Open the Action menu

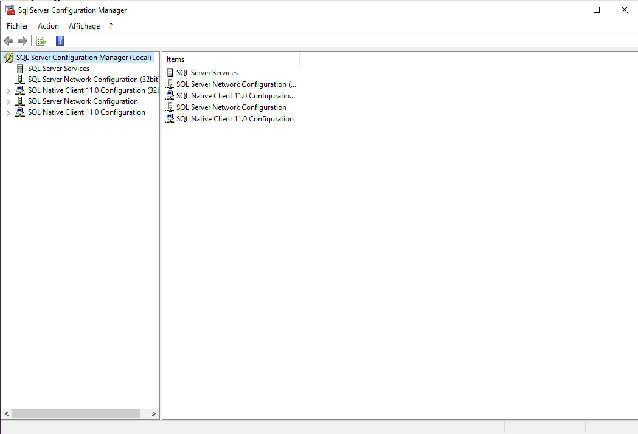(48, 26)
